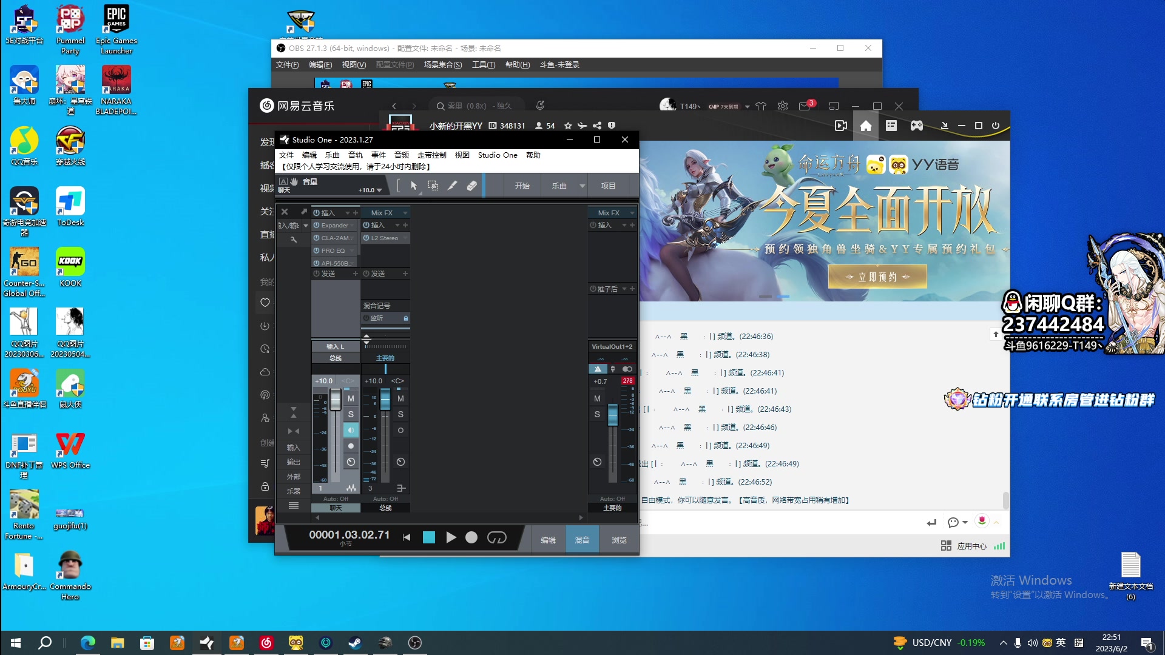
Task: Mute the 主要的 main output channel
Action: point(597,398)
